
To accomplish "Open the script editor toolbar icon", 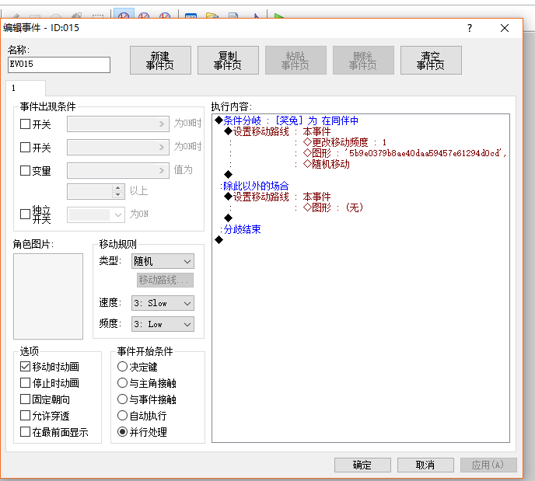I will coord(233,16).
